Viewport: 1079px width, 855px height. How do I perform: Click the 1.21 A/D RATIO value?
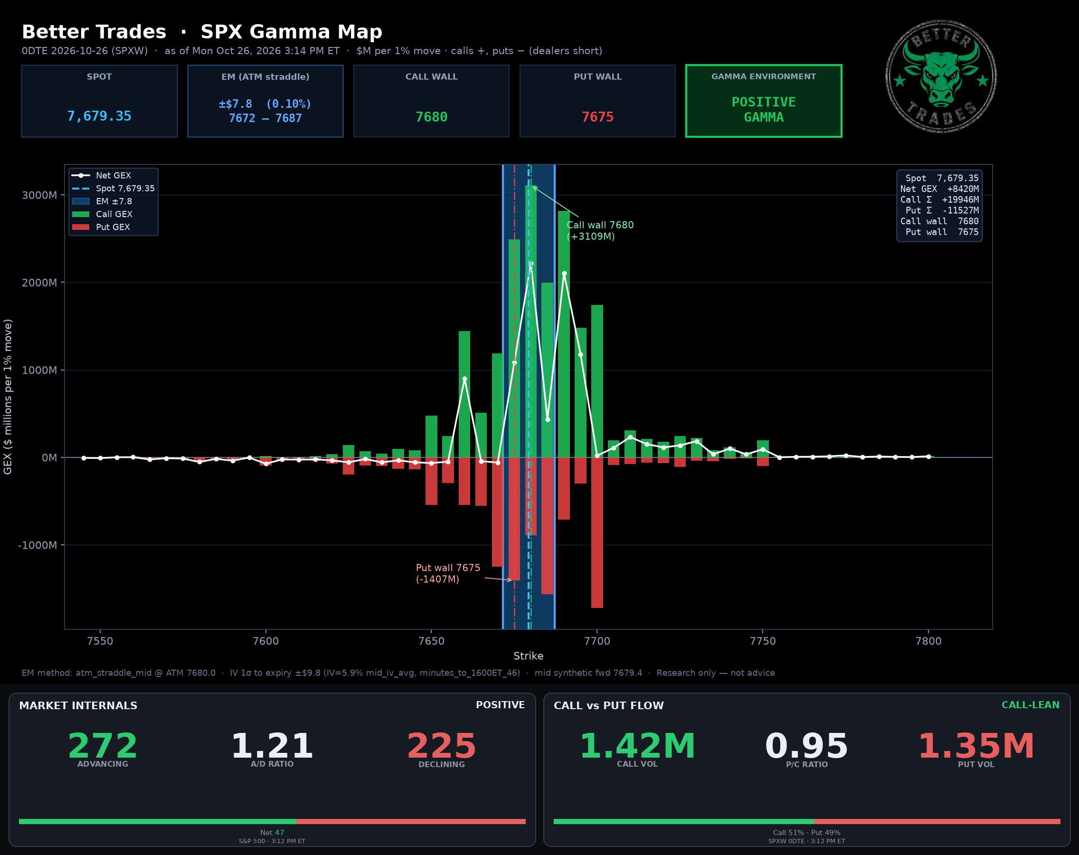[x=272, y=746]
